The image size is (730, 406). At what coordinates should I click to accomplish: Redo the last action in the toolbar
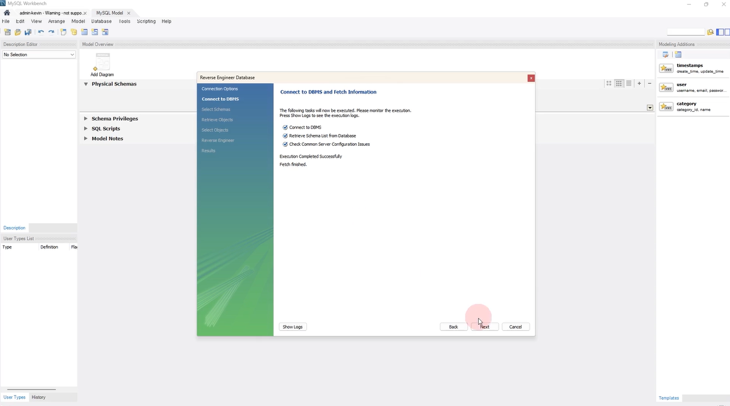[x=51, y=32]
